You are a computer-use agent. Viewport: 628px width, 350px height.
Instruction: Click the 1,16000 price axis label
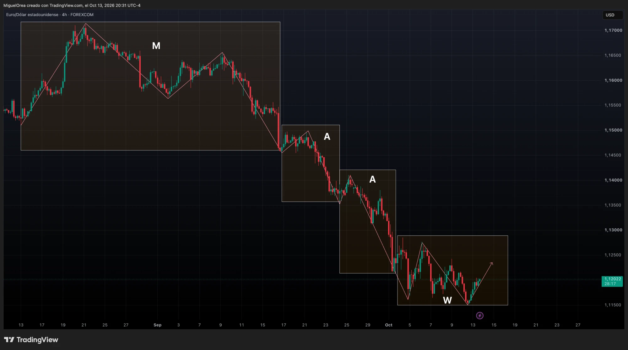coord(613,80)
